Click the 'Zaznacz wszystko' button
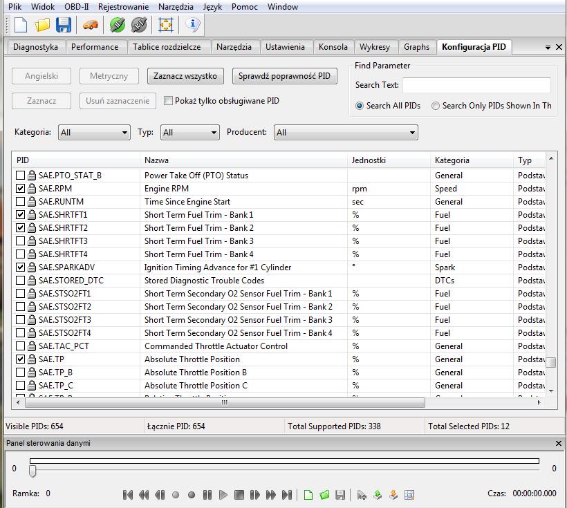Screen dimensions: 567x508 tap(185, 76)
